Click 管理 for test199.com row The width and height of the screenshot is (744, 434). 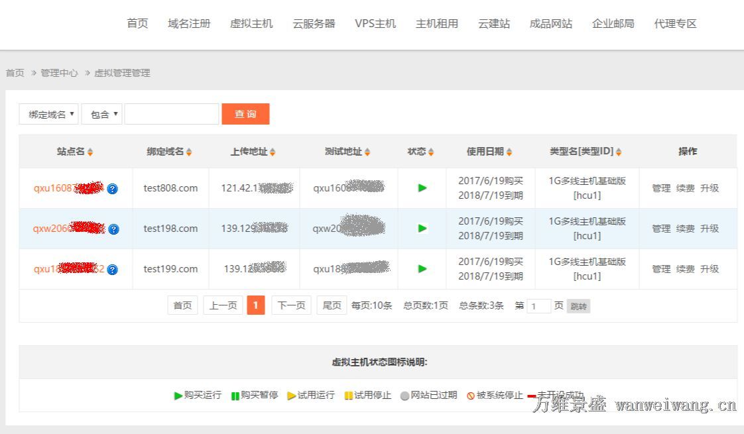661,268
